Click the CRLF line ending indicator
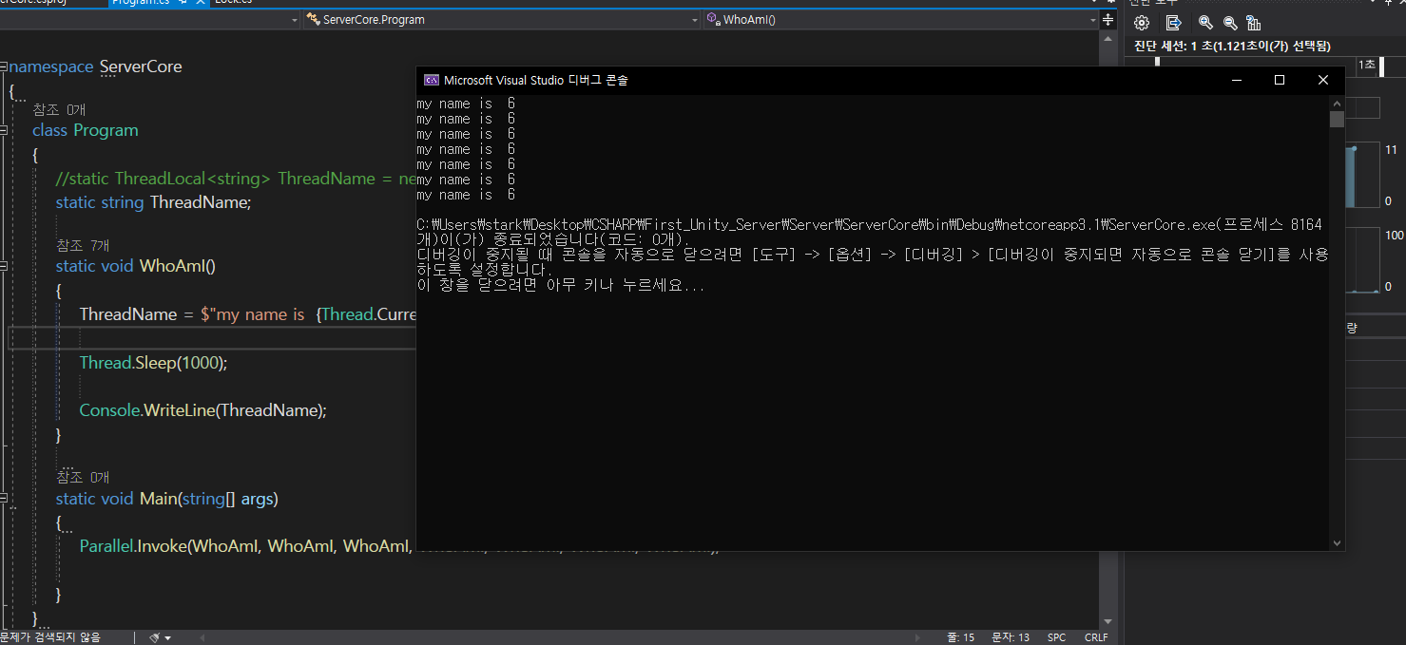 1096,637
